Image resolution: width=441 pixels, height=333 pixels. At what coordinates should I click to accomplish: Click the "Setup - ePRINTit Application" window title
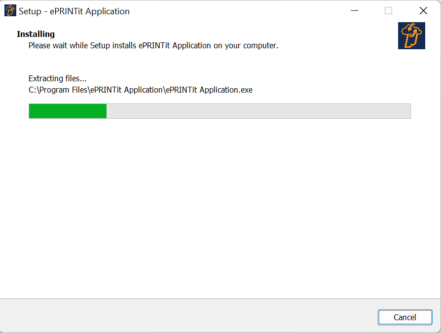[74, 11]
